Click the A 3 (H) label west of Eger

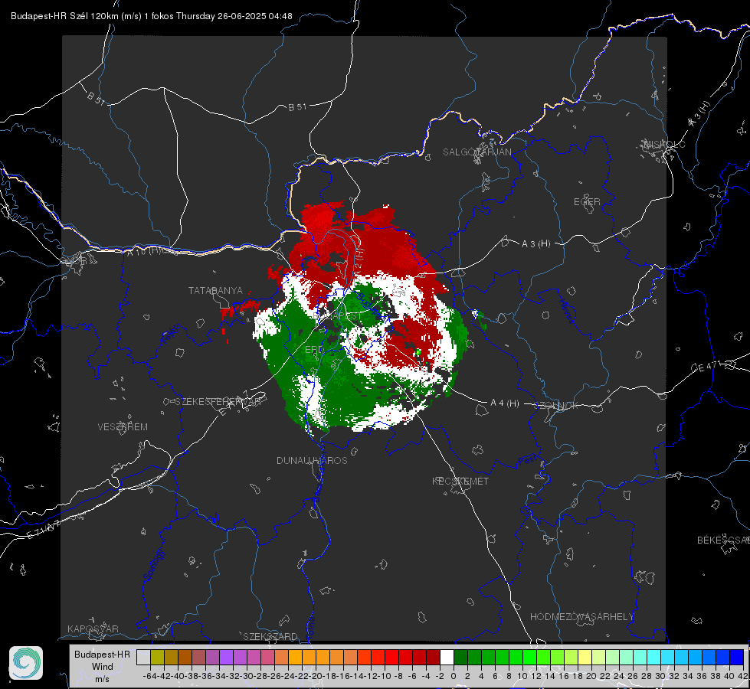[x=535, y=244]
